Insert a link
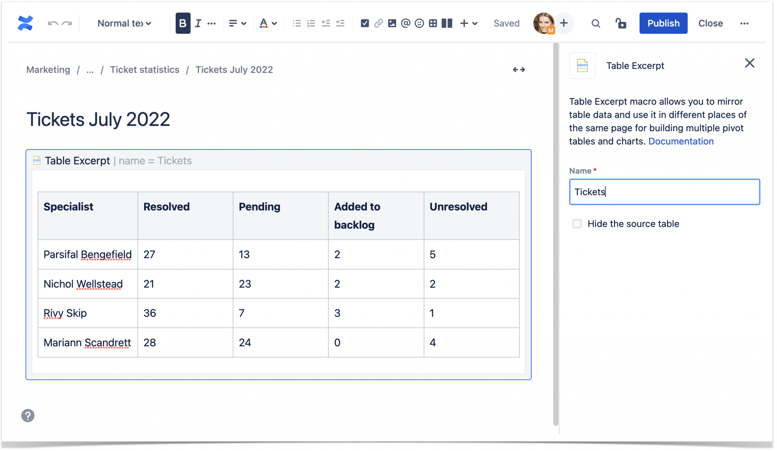This screenshot has width=777, height=451. (x=378, y=23)
